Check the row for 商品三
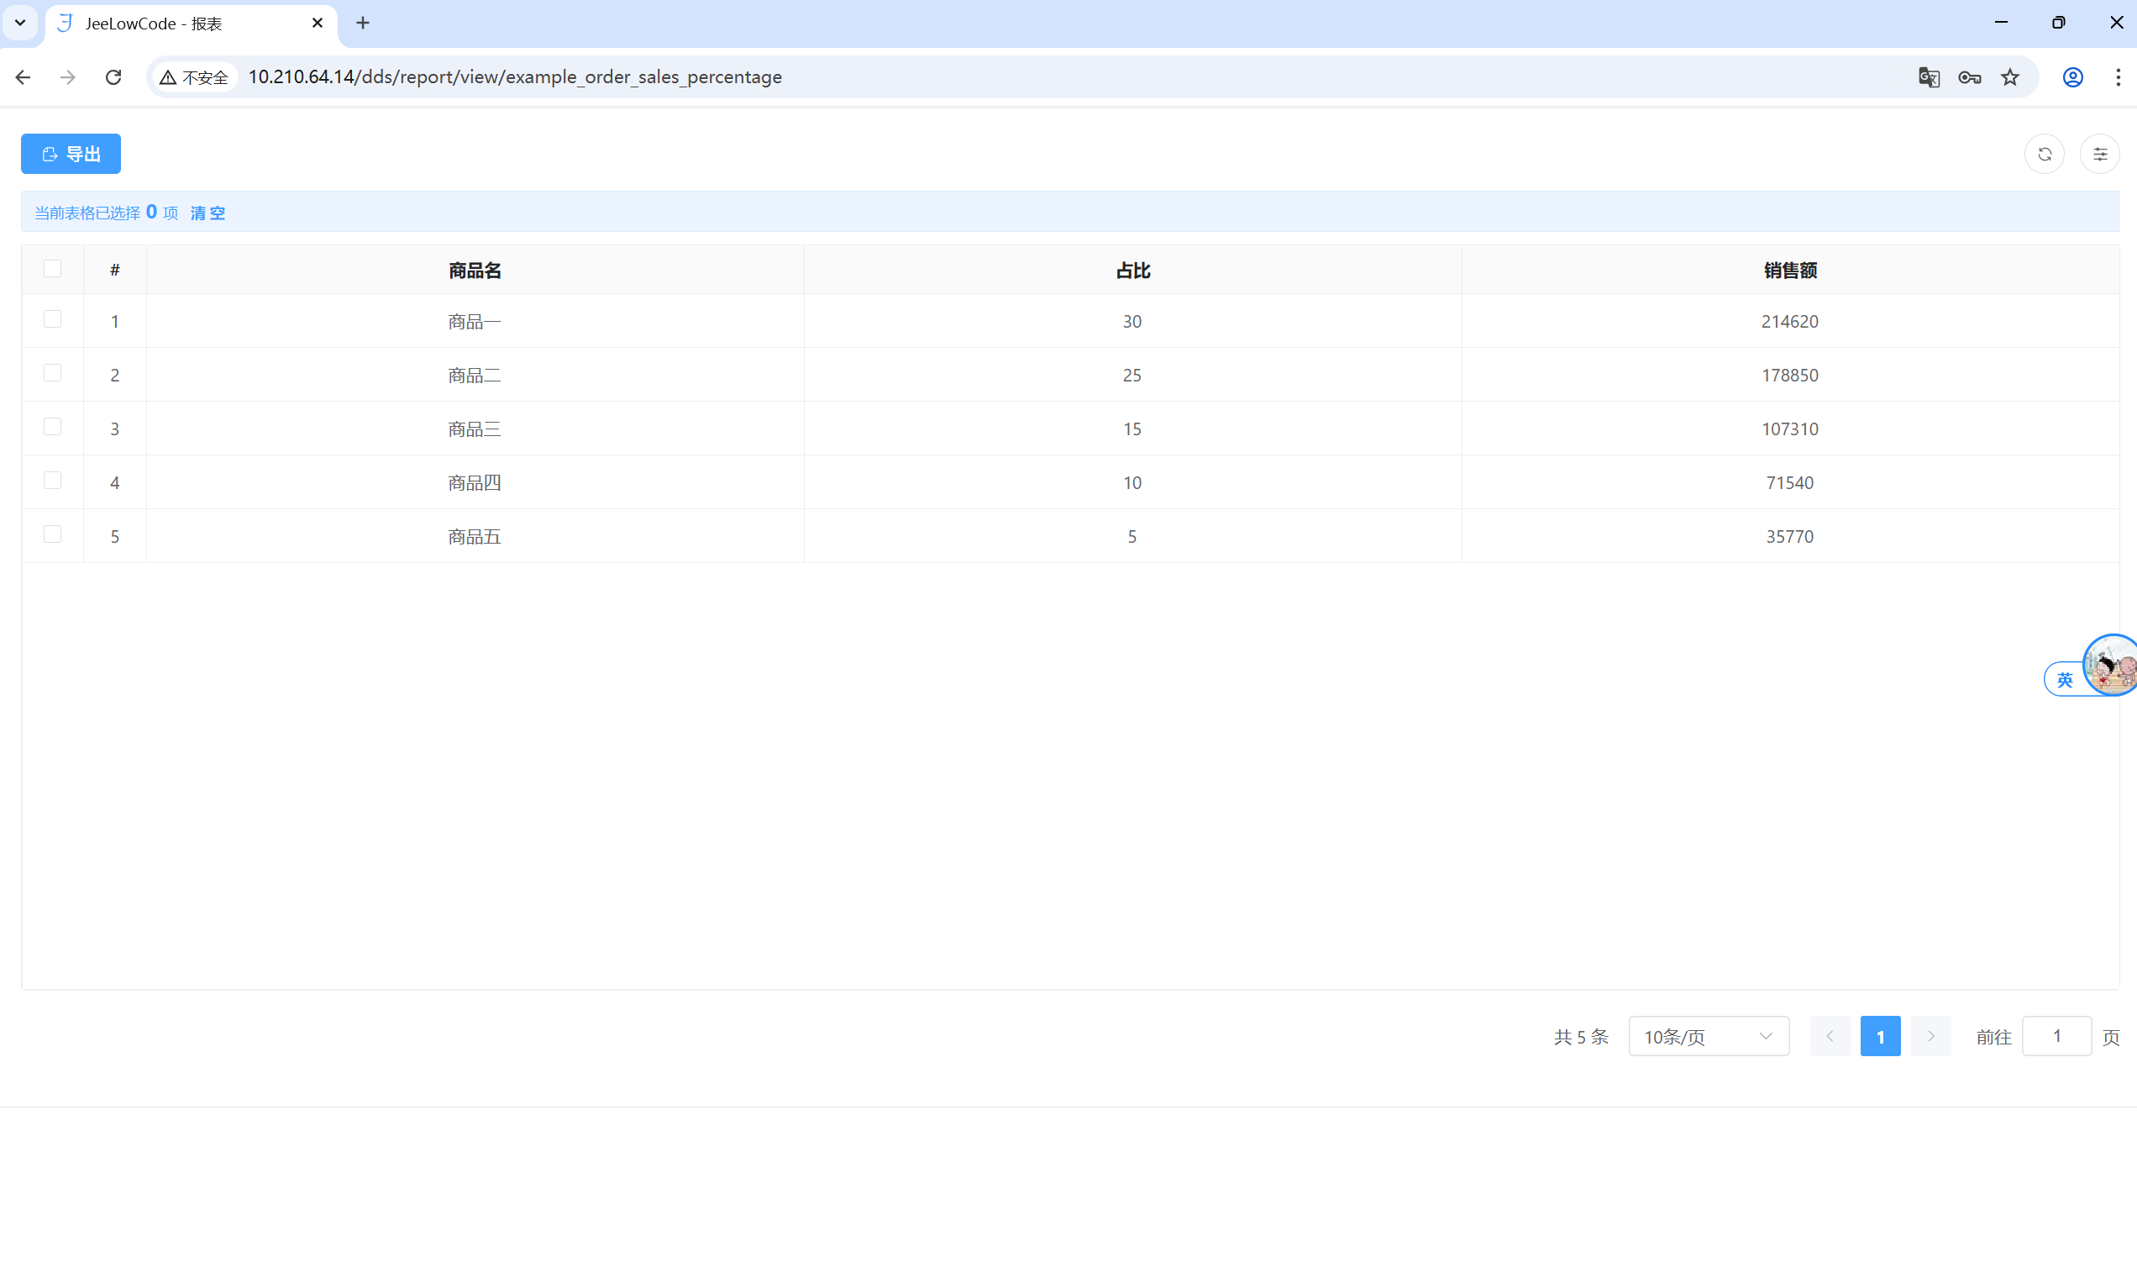This screenshot has width=2137, height=1278. pyautogui.click(x=53, y=427)
